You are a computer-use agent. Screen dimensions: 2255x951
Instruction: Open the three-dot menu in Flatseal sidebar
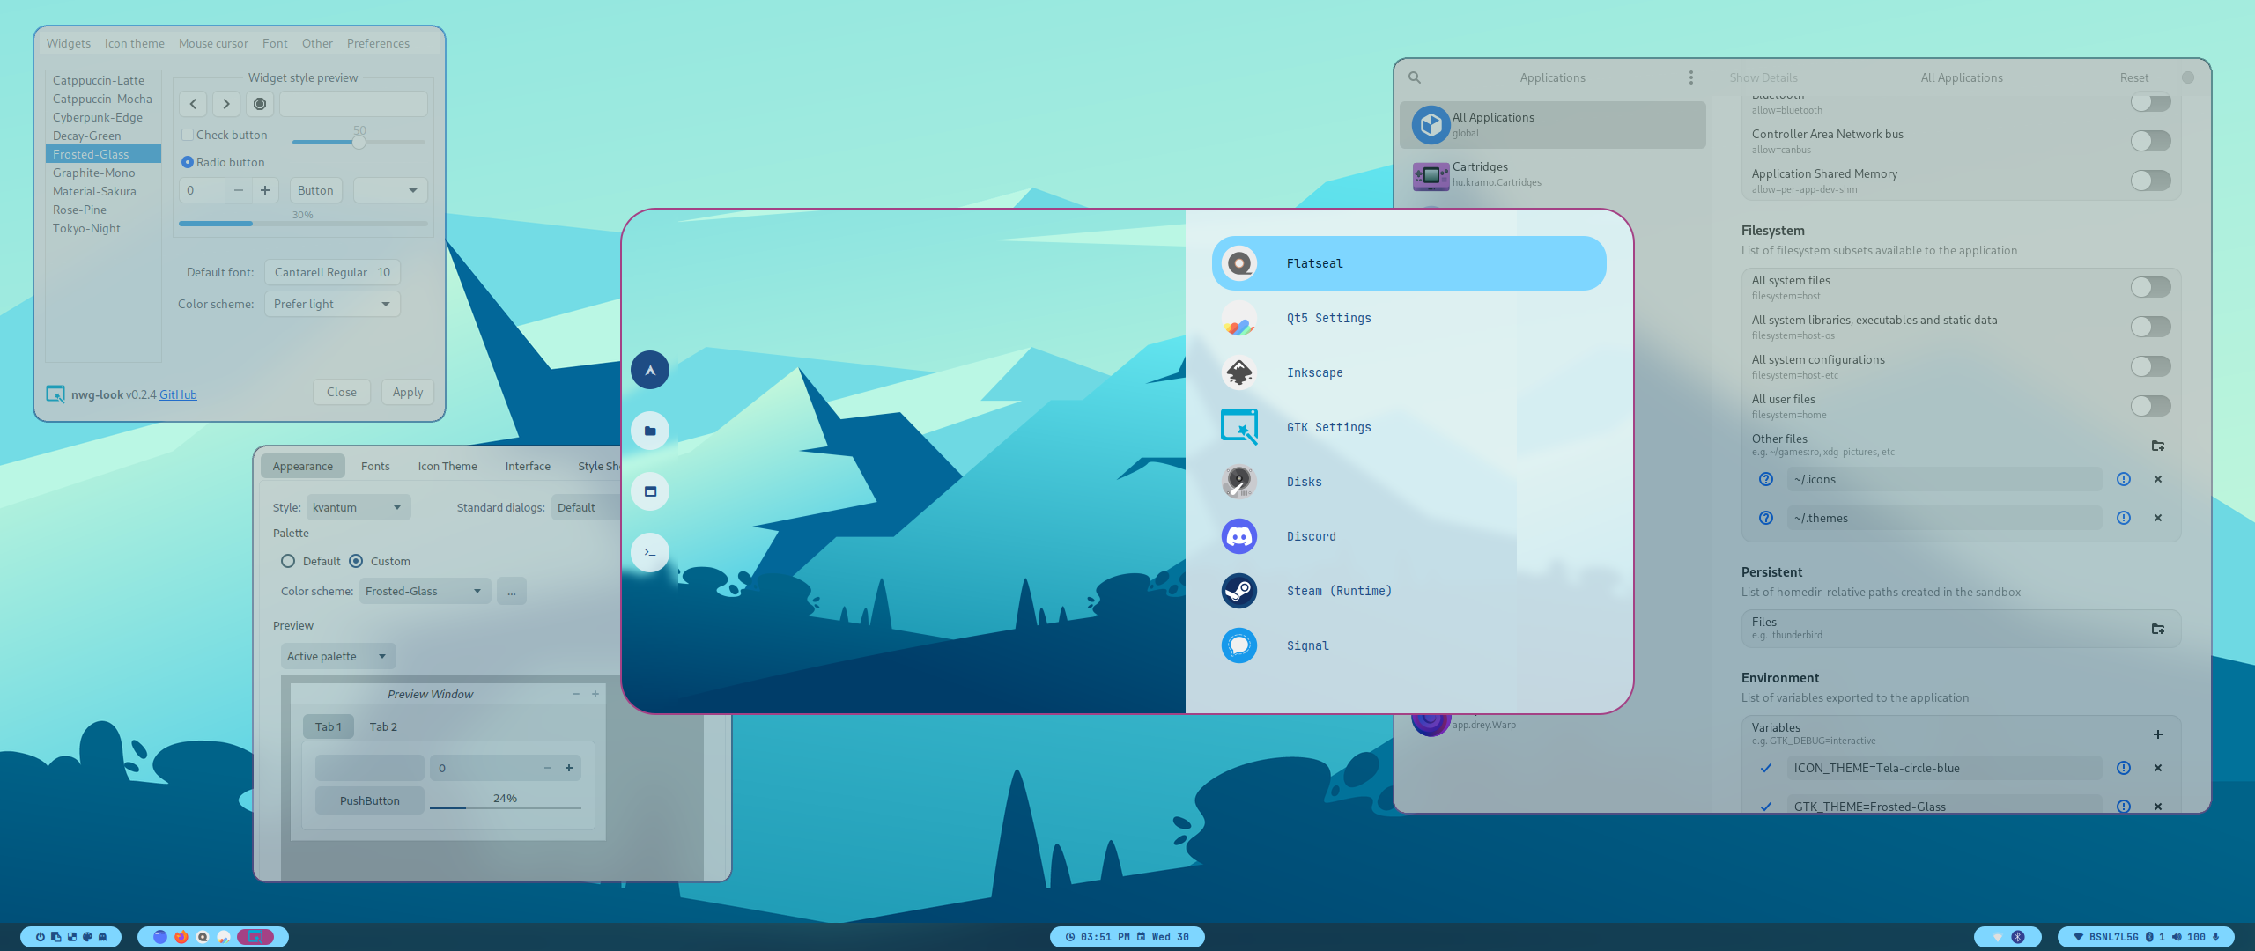tap(1690, 77)
